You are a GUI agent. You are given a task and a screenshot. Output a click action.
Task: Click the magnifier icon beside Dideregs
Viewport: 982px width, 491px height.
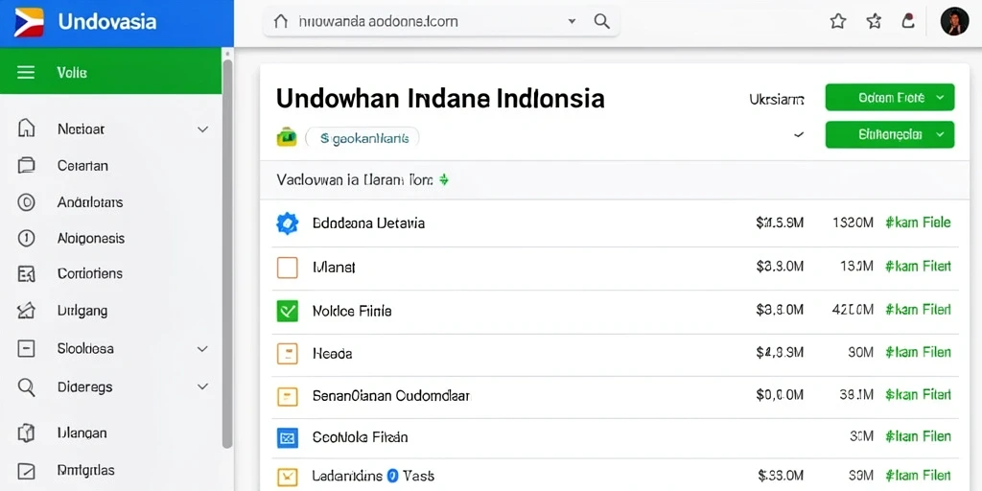pos(26,387)
